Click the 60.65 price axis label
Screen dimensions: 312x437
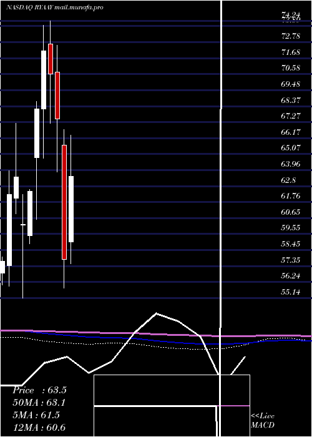(291, 212)
